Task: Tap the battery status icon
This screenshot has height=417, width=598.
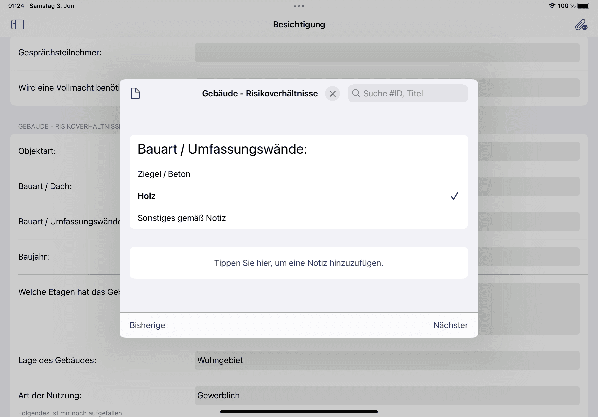Action: coord(583,6)
